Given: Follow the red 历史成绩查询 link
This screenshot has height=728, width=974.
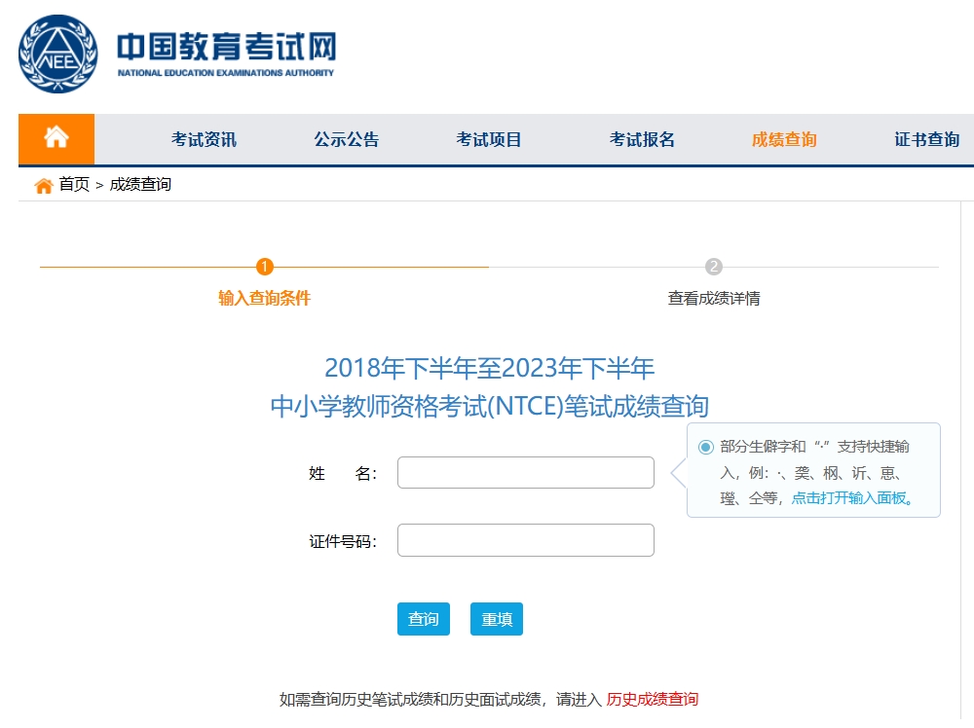Looking at the screenshot, I should (652, 699).
